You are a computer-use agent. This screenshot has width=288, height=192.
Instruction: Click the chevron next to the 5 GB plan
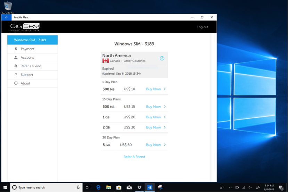(165, 145)
